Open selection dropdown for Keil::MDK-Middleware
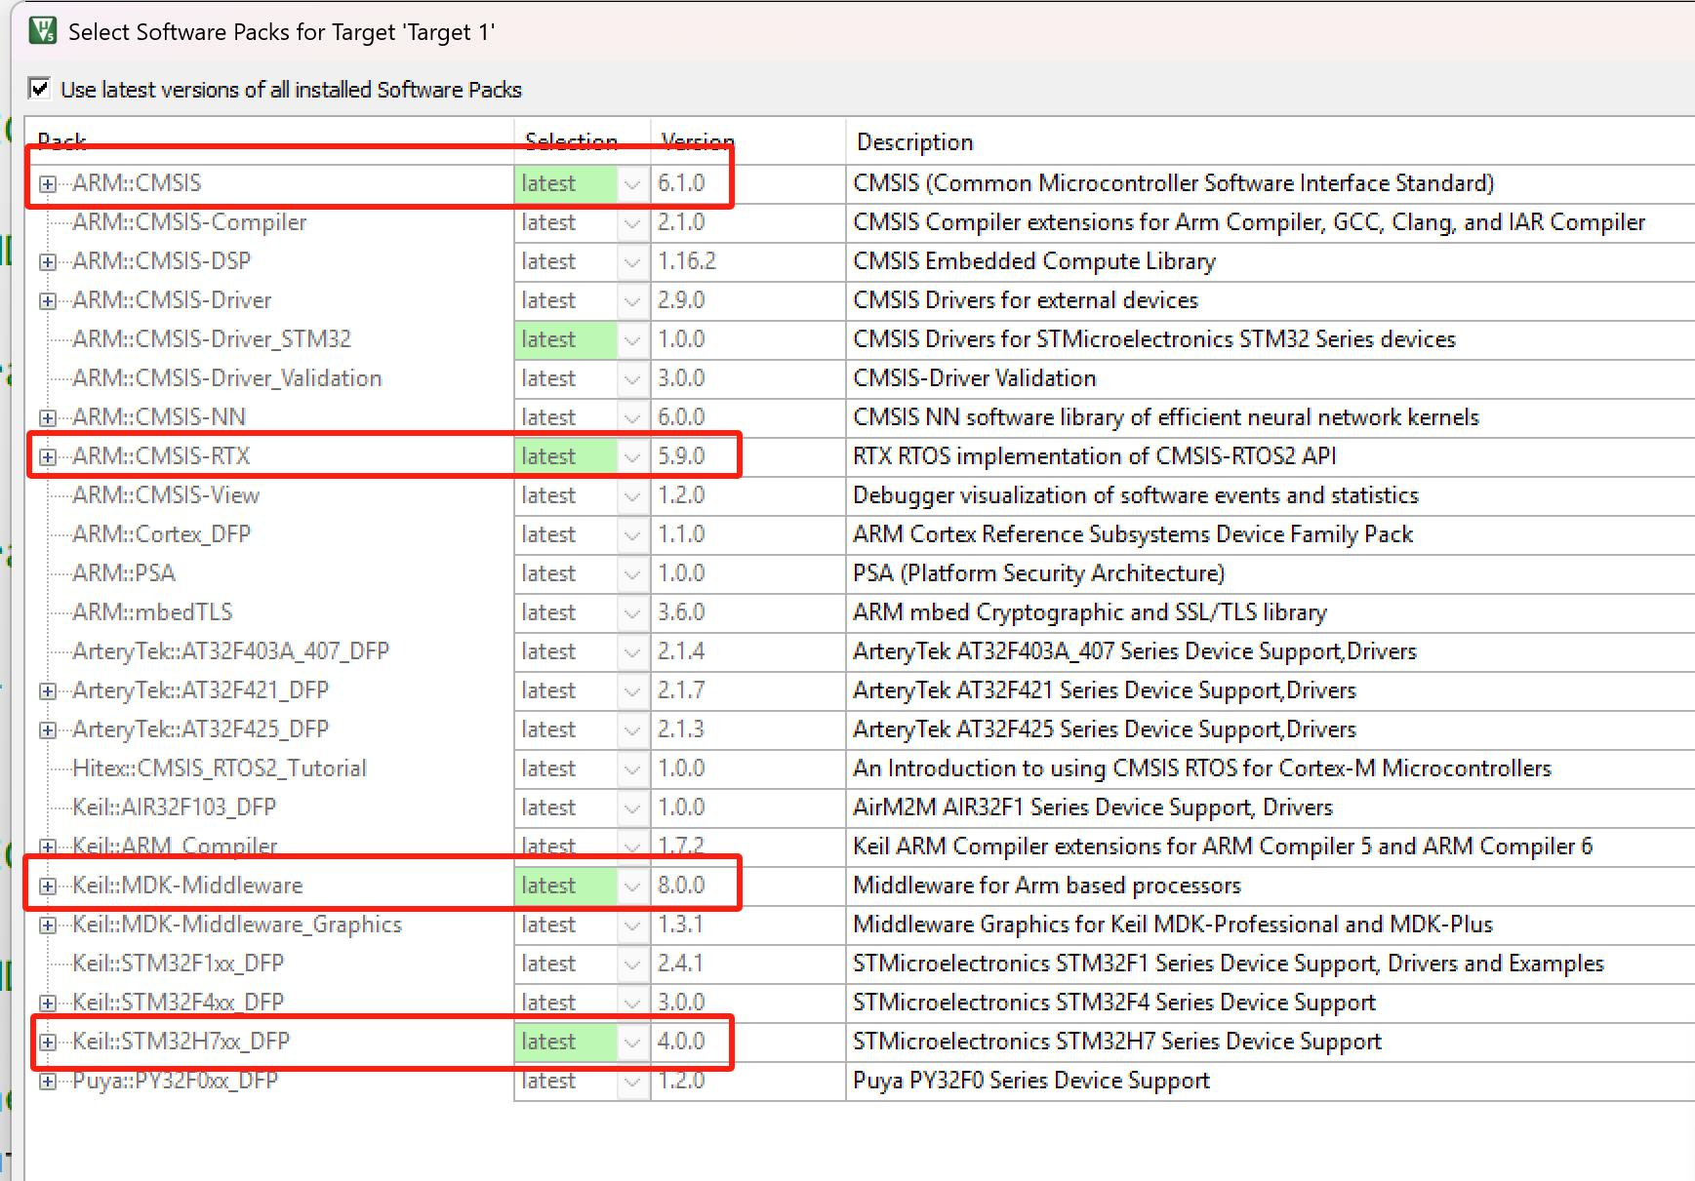This screenshot has width=1695, height=1181. click(632, 886)
